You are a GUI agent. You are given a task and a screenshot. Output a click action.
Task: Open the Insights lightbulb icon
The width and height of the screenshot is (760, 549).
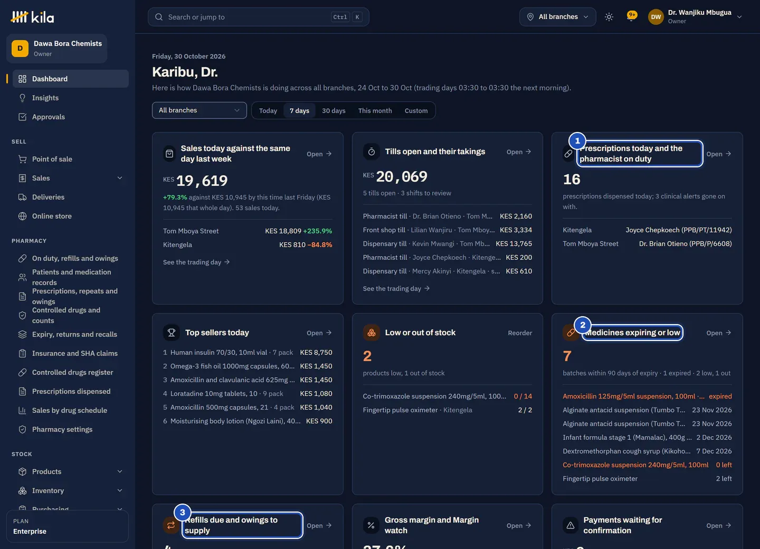(x=22, y=98)
